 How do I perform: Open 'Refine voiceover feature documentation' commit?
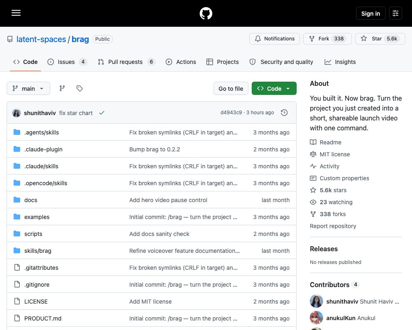[x=185, y=251]
